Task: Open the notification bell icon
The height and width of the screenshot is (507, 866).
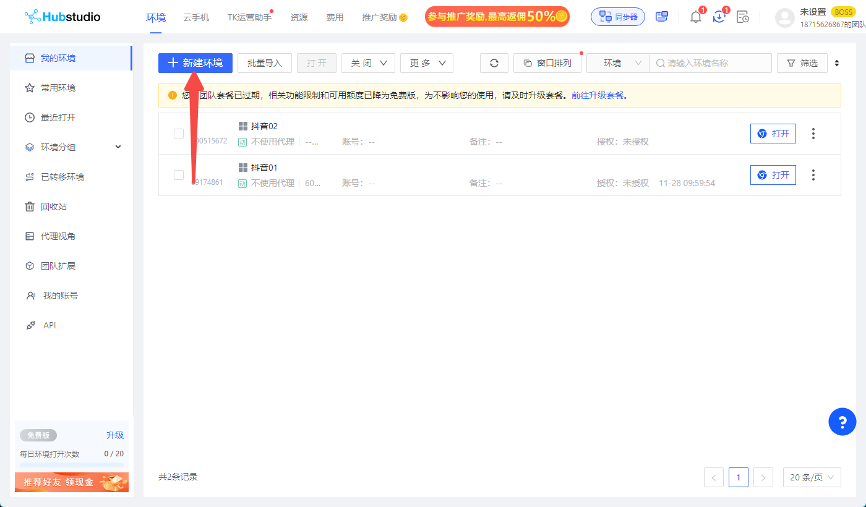Action: [696, 17]
